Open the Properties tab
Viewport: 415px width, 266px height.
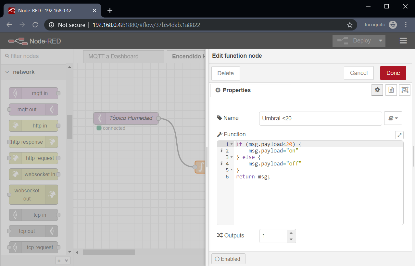pyautogui.click(x=251, y=90)
